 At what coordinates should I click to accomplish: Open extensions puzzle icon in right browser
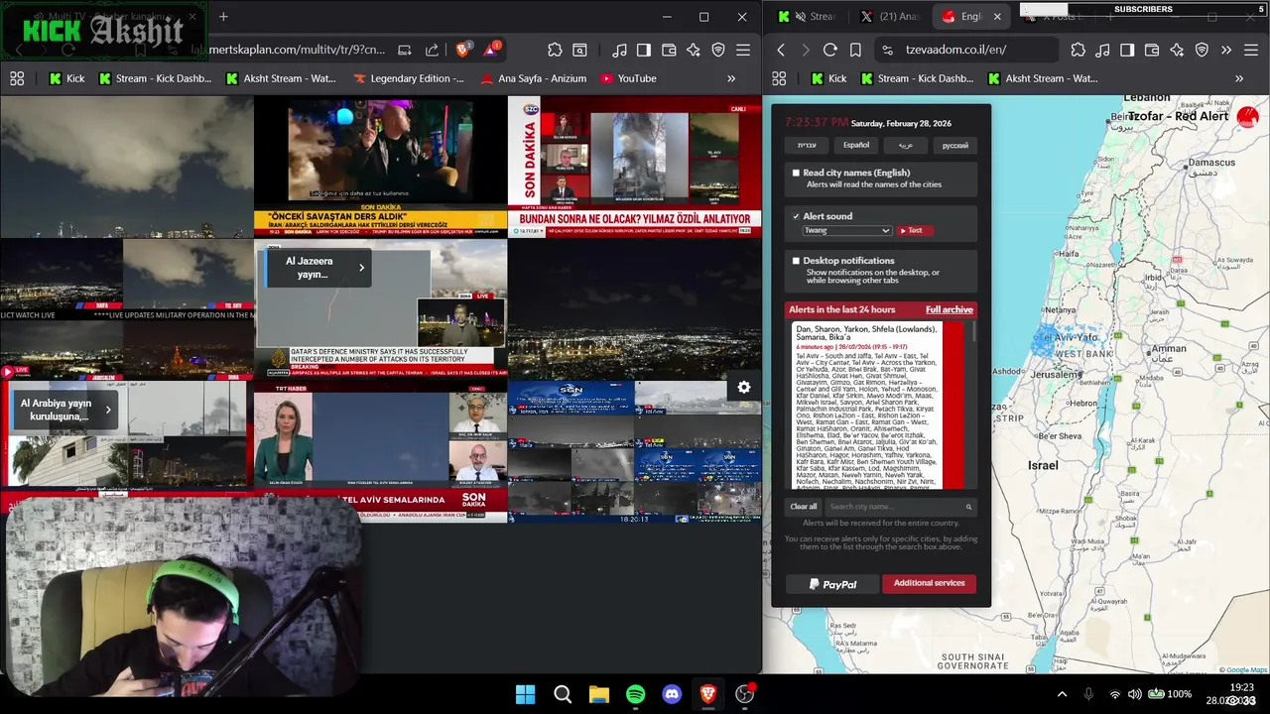click(x=1078, y=50)
